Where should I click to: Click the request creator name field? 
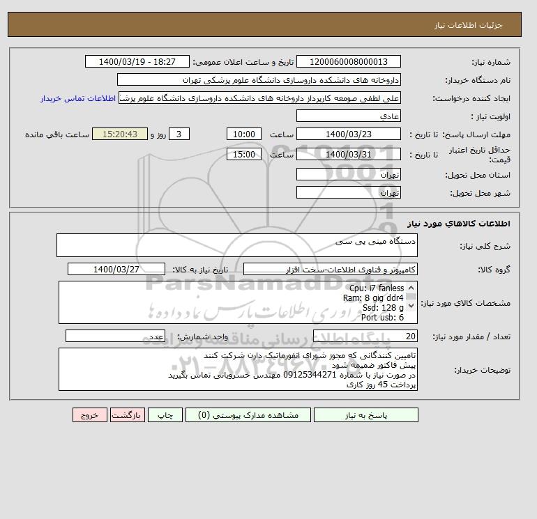(259, 98)
